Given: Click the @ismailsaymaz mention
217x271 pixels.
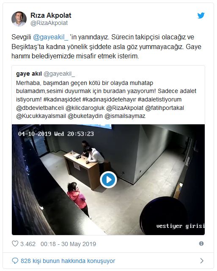Looking at the screenshot, I should [125, 116].
